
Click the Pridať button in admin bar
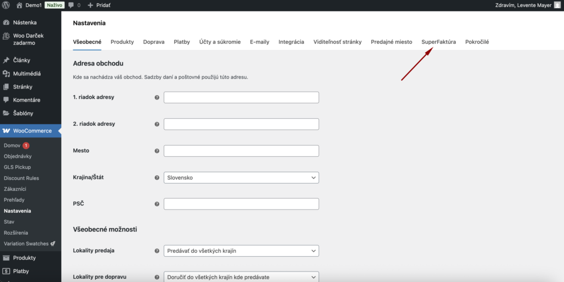pos(99,5)
